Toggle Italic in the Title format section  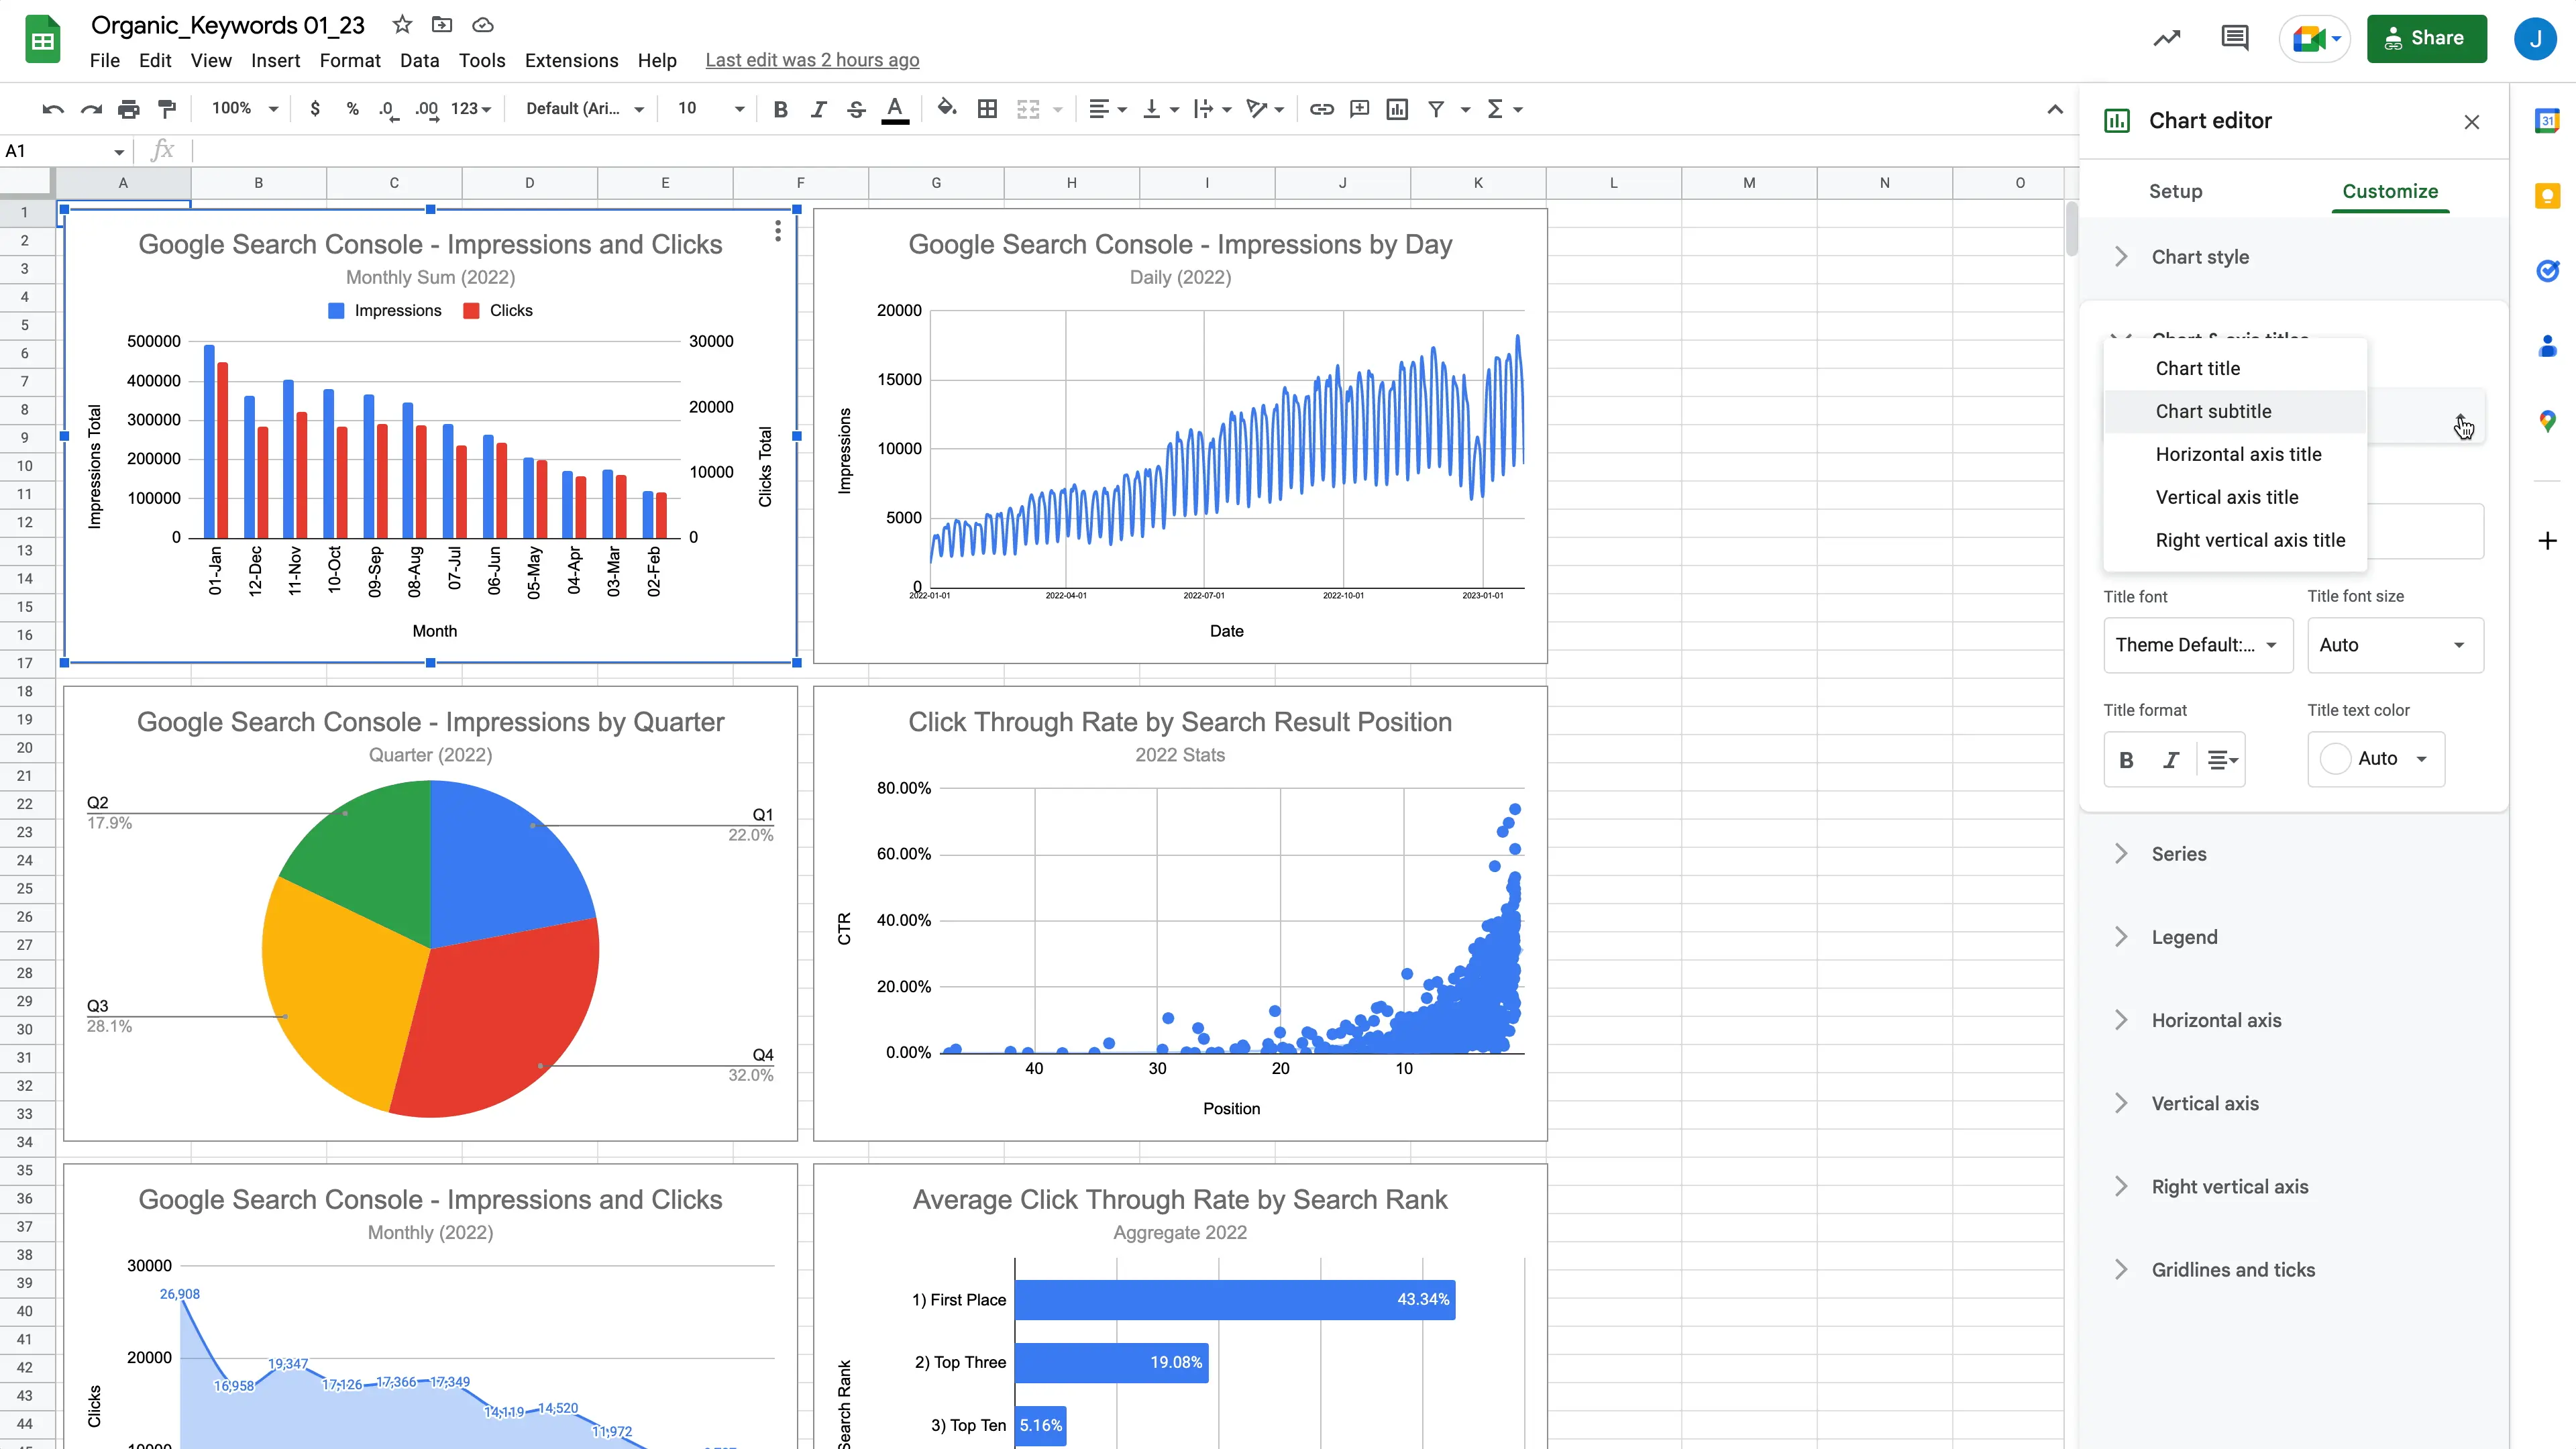point(2170,760)
